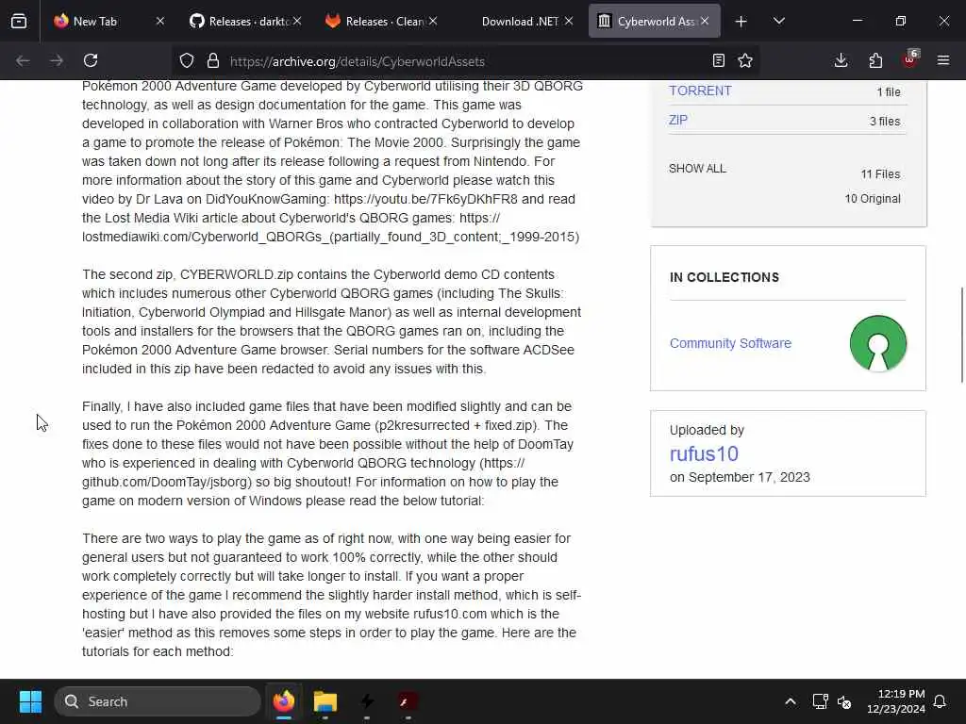Open the red taskbar app icon
Screen dimensions: 966x724
click(408, 701)
